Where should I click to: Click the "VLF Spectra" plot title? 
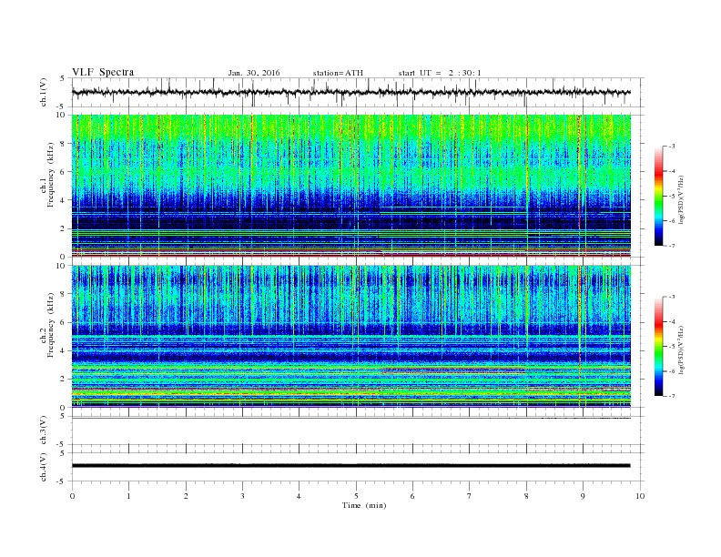coord(103,72)
